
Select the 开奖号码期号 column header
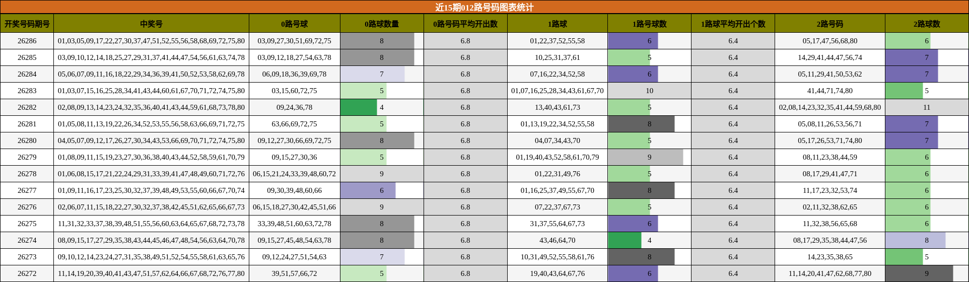[27, 24]
